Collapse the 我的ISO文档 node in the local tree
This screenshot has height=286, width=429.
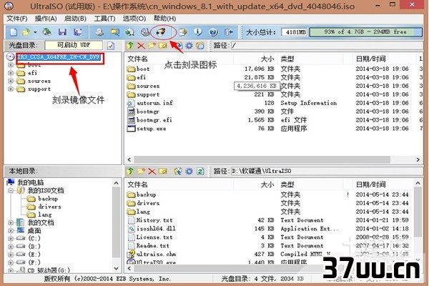point(11,190)
